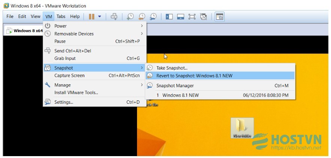Choose Send Ctrl+Alt+Del menu entry
Viewport: 331px width, 158px height.
pos(95,51)
